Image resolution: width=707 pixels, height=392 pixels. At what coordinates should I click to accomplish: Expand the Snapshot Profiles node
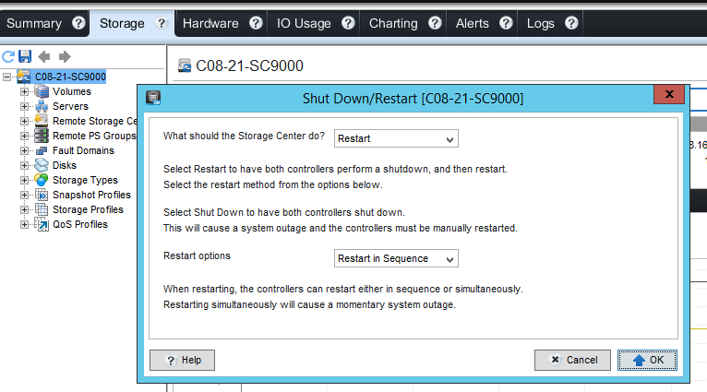[25, 195]
